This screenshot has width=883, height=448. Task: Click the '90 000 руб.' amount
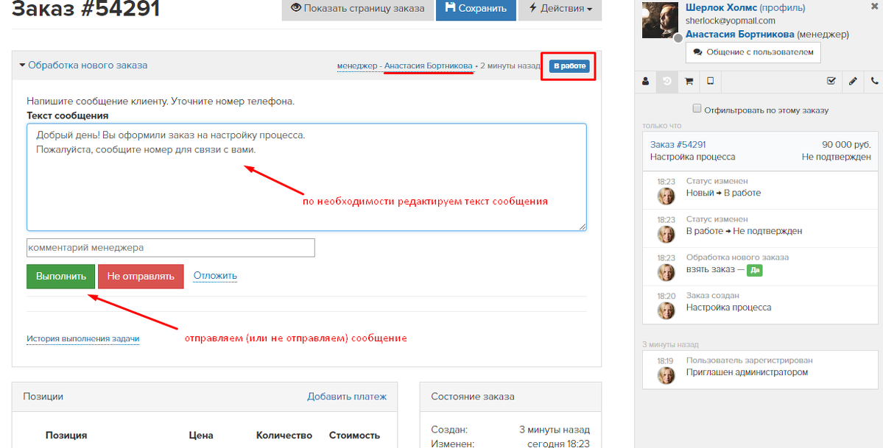846,145
